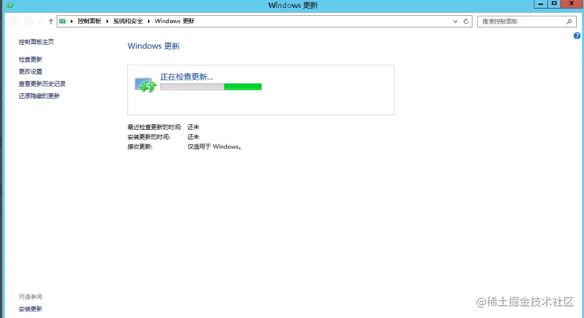Click the search magnifier icon
The height and width of the screenshot is (318, 584).
click(x=569, y=21)
